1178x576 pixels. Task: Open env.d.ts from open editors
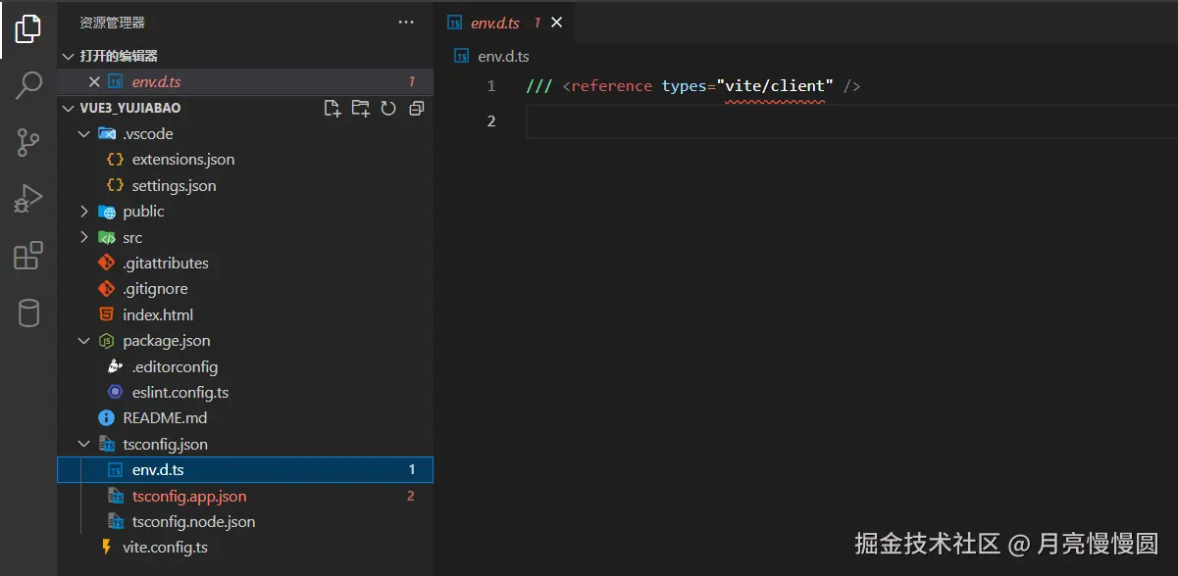tap(157, 82)
